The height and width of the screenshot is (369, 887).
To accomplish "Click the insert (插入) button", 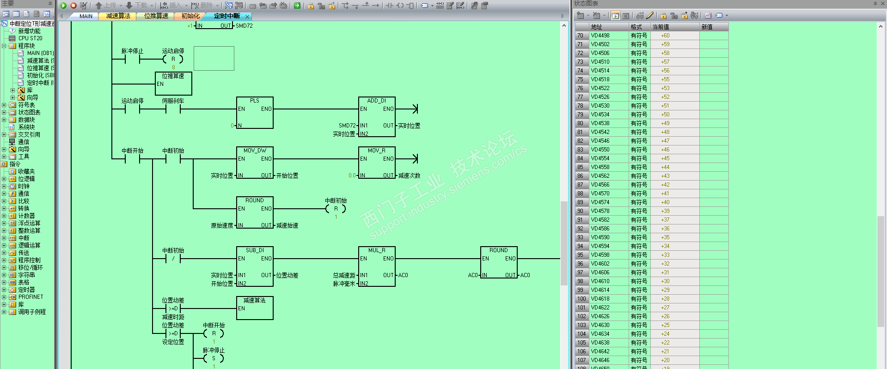I will tap(171, 6).
